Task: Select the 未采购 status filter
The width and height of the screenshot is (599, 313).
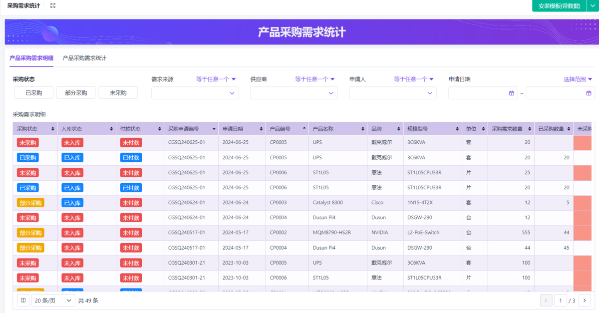Action: (118, 93)
